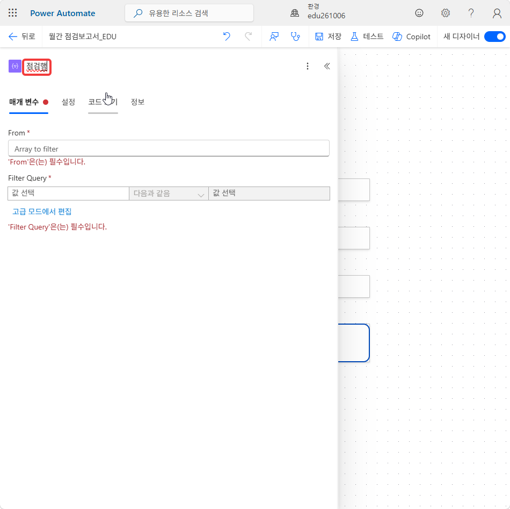Click the environment globe icon

point(295,13)
